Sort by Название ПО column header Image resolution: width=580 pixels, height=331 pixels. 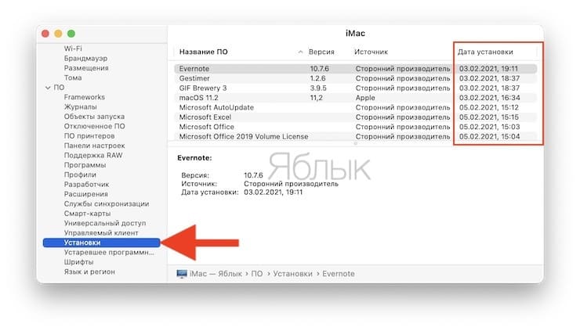tap(204, 52)
